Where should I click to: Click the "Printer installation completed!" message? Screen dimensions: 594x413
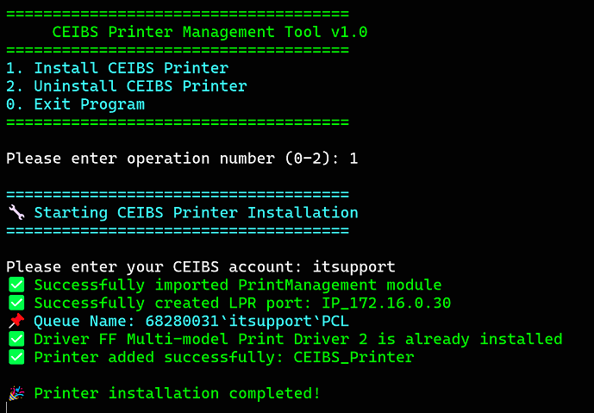(177, 393)
